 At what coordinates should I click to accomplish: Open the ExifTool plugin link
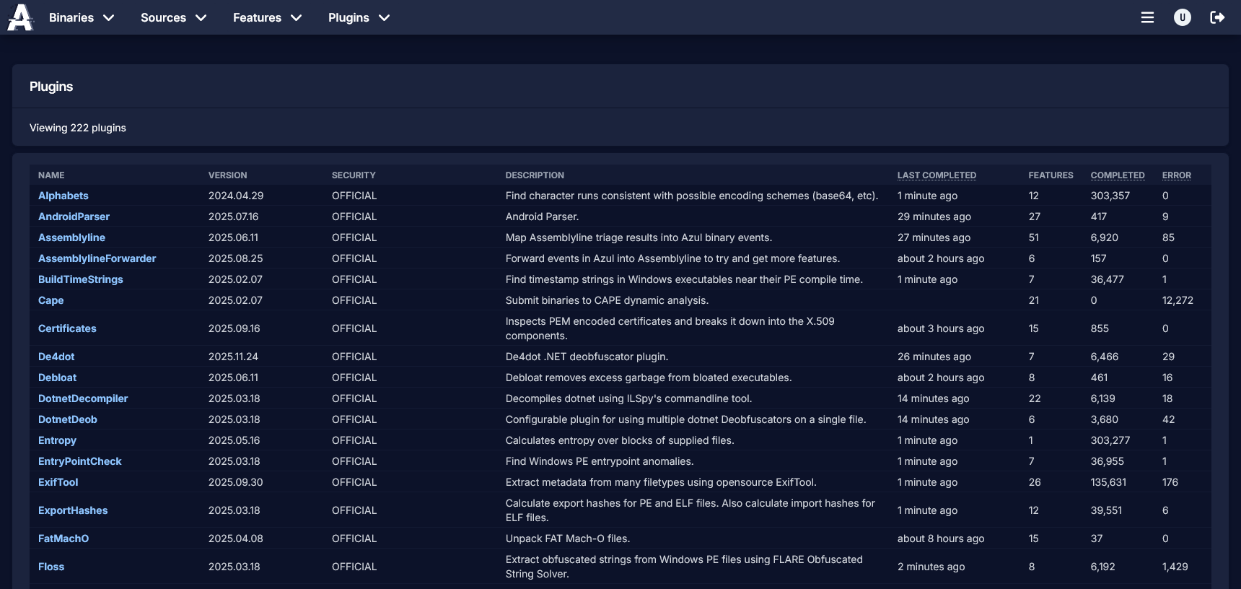58,482
